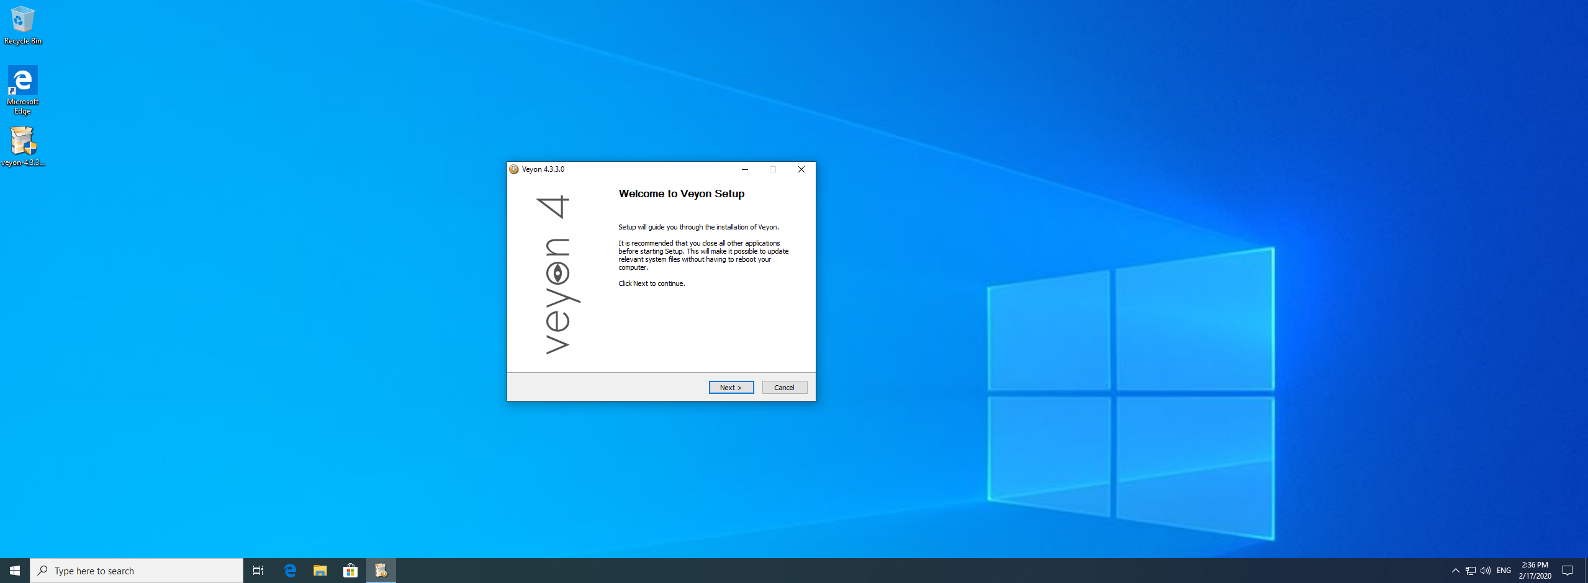Click the Show Desktop strip on taskbar edge
Image resolution: width=1588 pixels, height=583 pixels.
pos(1586,571)
